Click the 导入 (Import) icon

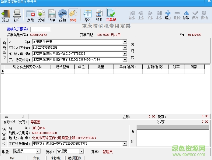[88, 15]
